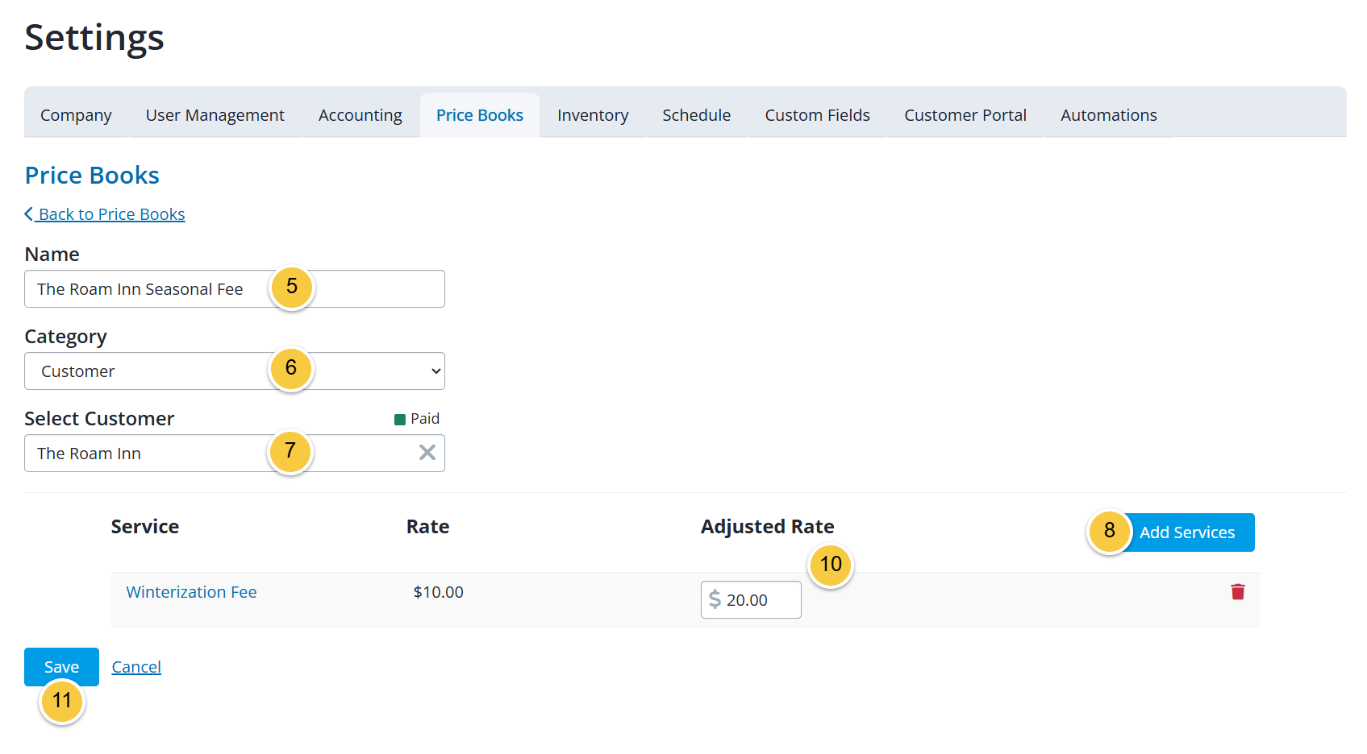Click the Adjusted Rate input field
This screenshot has height=754, width=1367.
[751, 600]
